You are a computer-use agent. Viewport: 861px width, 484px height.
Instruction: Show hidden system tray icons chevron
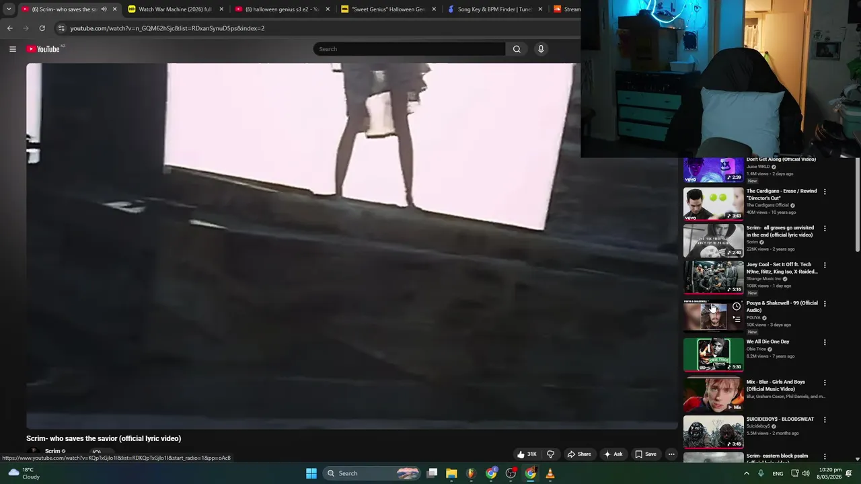coord(746,473)
